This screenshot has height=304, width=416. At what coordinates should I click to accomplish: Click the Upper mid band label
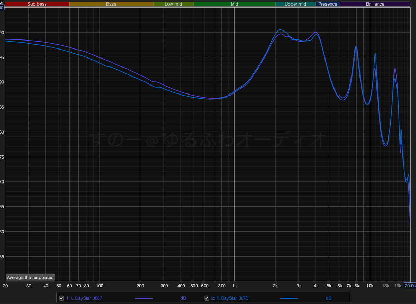click(x=295, y=4)
